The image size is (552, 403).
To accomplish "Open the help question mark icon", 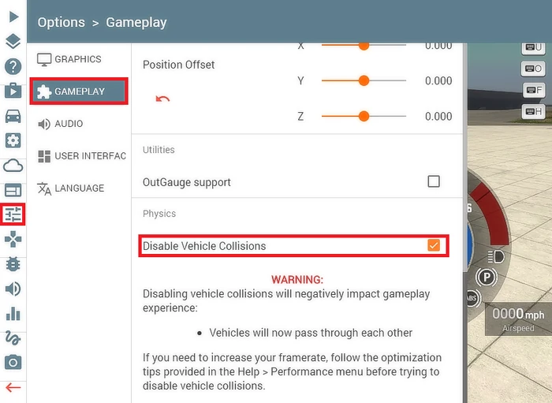I will tap(13, 66).
